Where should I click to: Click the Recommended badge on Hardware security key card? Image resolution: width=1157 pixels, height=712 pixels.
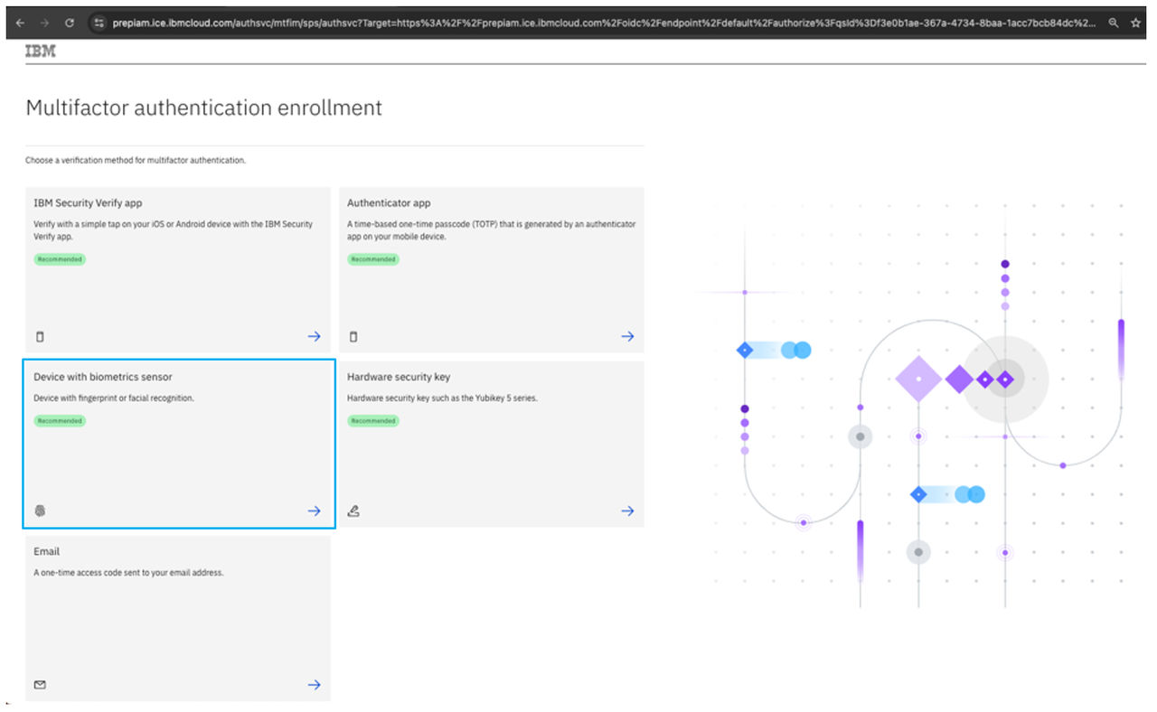[x=372, y=420]
